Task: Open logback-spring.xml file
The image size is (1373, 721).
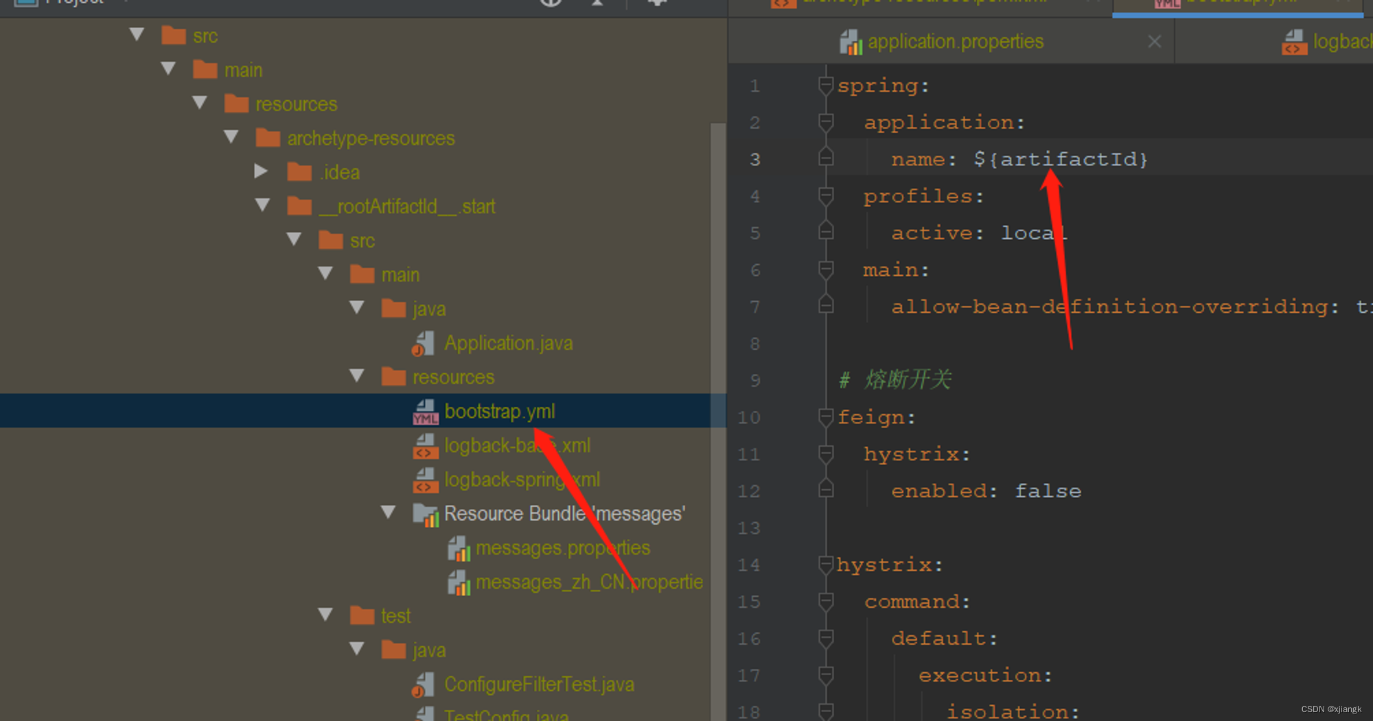Action: click(x=522, y=480)
